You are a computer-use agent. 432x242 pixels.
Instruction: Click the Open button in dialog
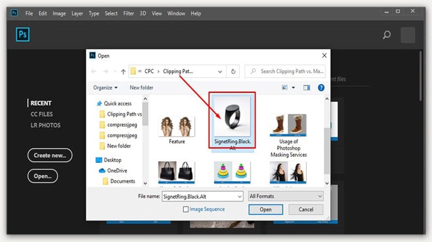coord(266,209)
